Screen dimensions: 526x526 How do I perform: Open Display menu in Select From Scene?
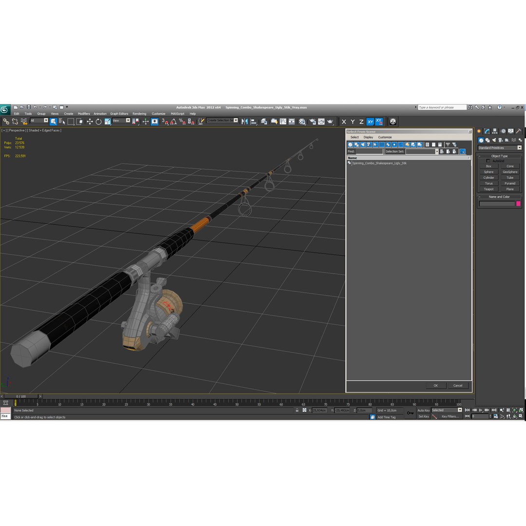pos(368,137)
